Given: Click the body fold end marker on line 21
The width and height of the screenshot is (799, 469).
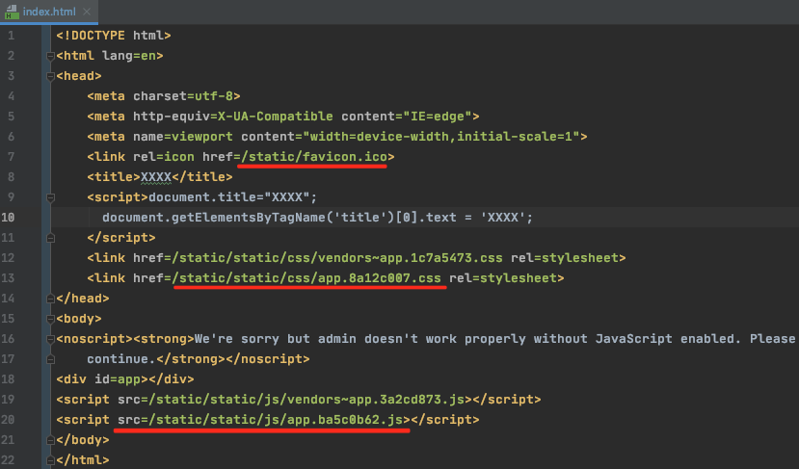Looking at the screenshot, I should [50, 440].
